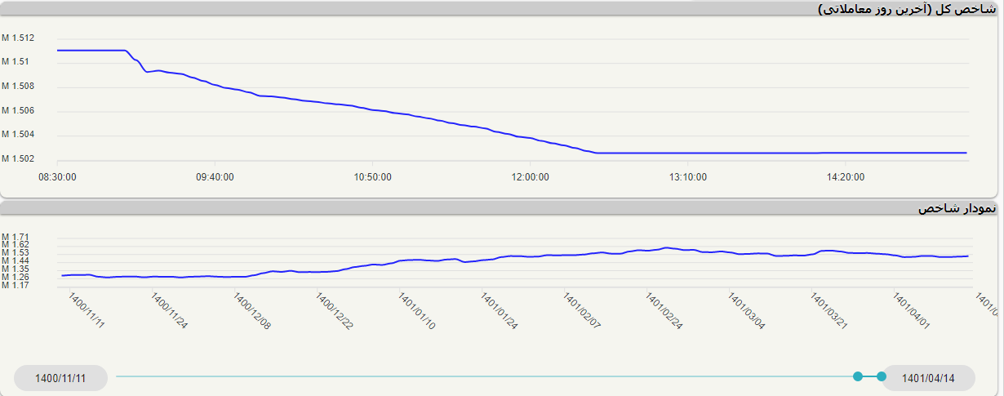
Task: Click the M 1.71 label on the lower chart
Action: [16, 237]
